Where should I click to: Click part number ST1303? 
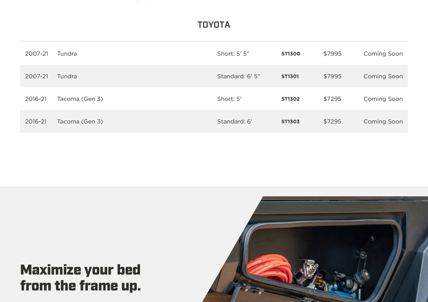pos(290,122)
